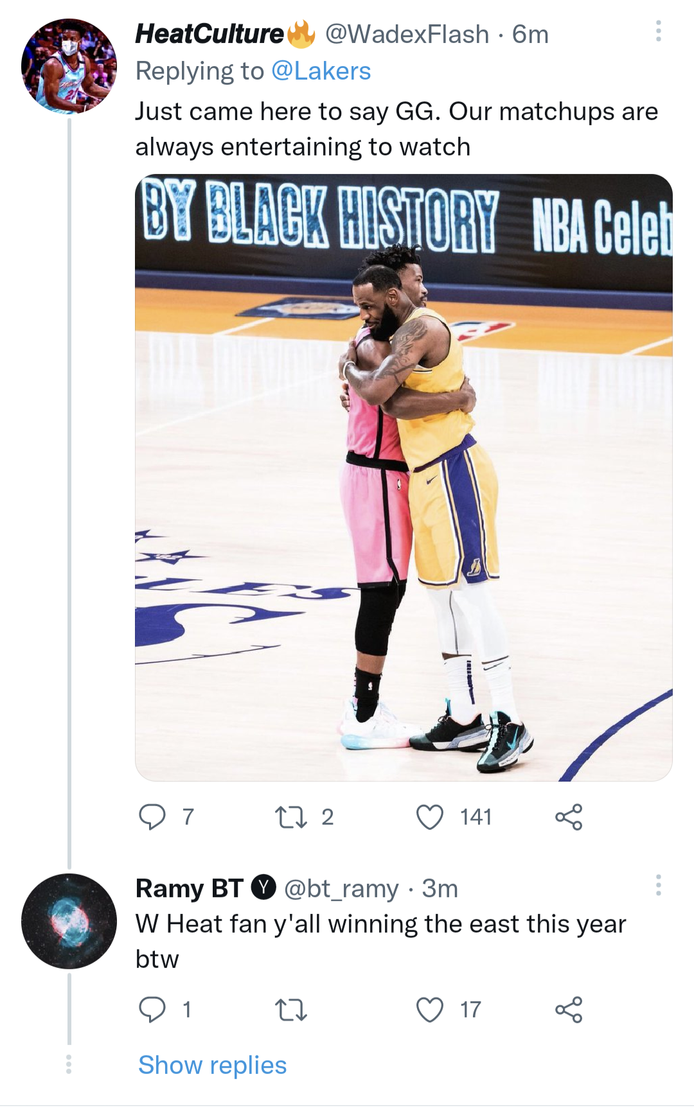Open the reply icon on HeatCulture's tweet
694x1108 pixels.
154,817
